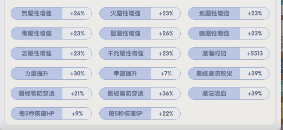The height and width of the screenshot is (130, 283).
Task: Click the +26% value beside 無屬性增強
Action: point(77,13)
